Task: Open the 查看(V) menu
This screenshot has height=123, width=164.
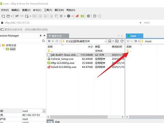Action: click(x=26, y=10)
